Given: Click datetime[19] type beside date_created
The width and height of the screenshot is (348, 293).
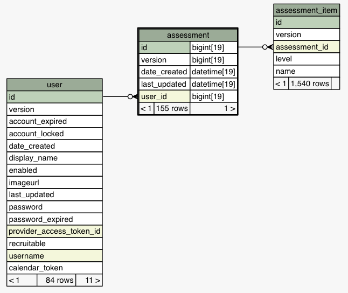Looking at the screenshot, I should [214, 72].
